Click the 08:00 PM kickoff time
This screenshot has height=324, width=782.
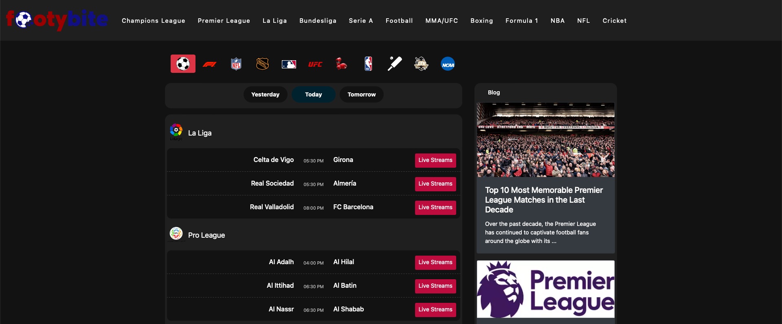313,208
